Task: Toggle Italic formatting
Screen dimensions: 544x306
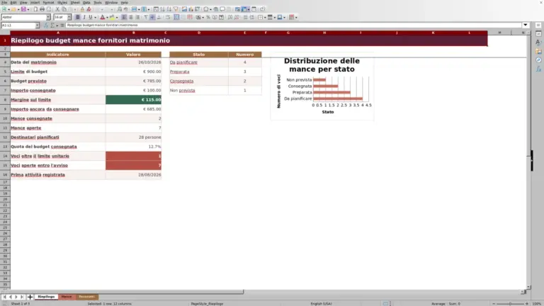Action: [x=84, y=17]
